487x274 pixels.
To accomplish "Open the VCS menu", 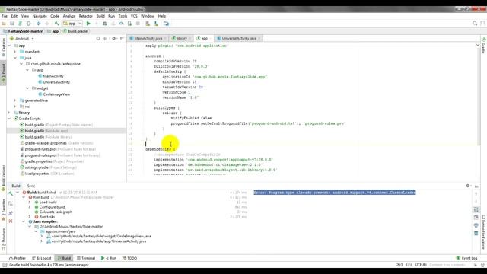I will [134, 16].
